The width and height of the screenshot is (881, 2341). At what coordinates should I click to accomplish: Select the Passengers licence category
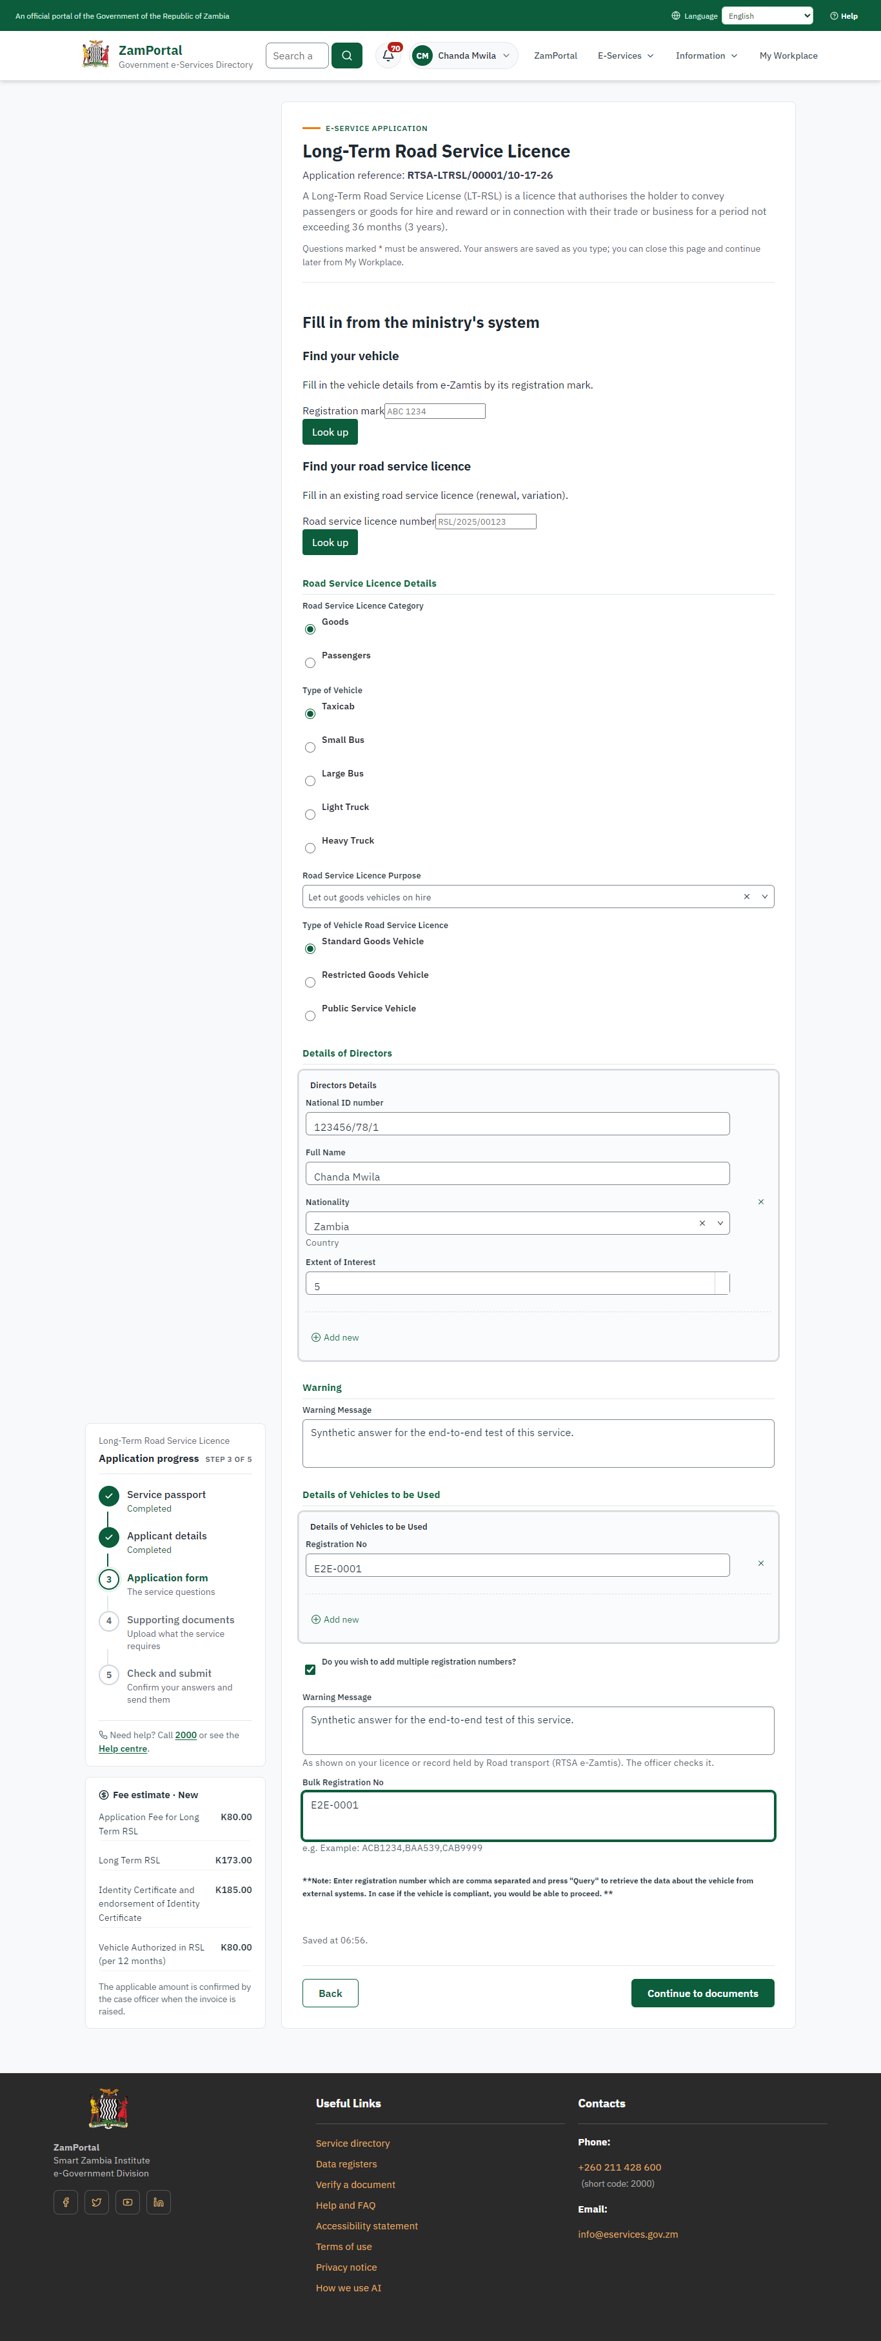(310, 662)
